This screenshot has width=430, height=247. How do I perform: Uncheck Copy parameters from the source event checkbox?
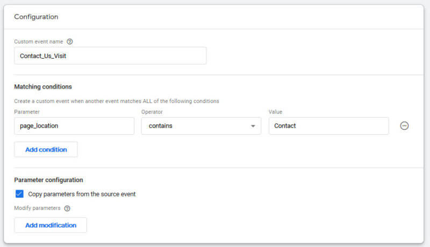click(x=19, y=194)
